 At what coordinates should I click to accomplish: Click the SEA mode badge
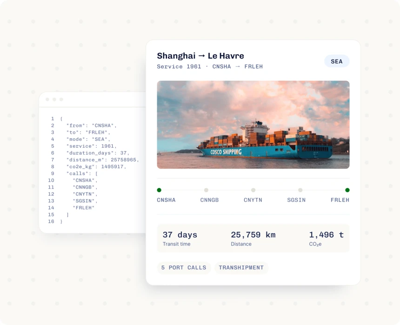click(337, 61)
